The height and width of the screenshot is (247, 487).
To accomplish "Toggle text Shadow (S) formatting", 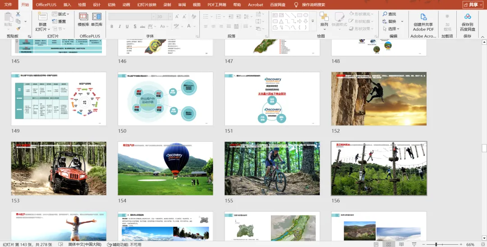I will (135, 27).
